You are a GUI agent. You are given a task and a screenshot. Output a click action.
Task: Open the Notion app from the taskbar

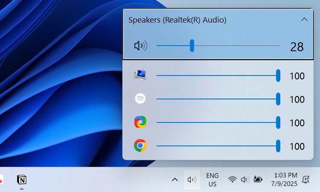[22, 180]
